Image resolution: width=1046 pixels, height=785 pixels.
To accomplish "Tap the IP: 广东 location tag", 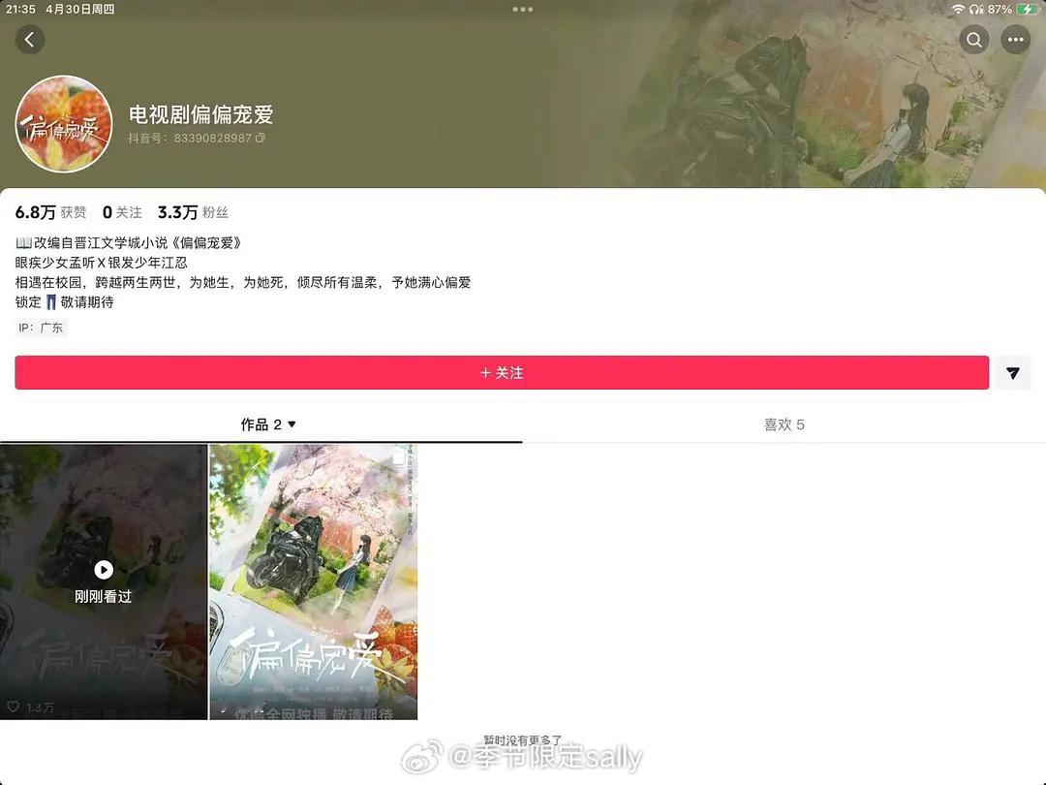I will tap(41, 328).
